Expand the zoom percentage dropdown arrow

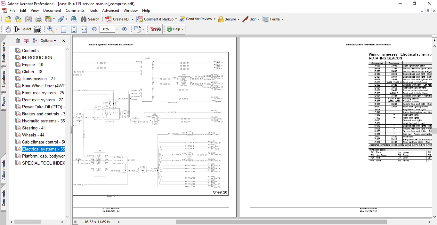click(x=117, y=29)
